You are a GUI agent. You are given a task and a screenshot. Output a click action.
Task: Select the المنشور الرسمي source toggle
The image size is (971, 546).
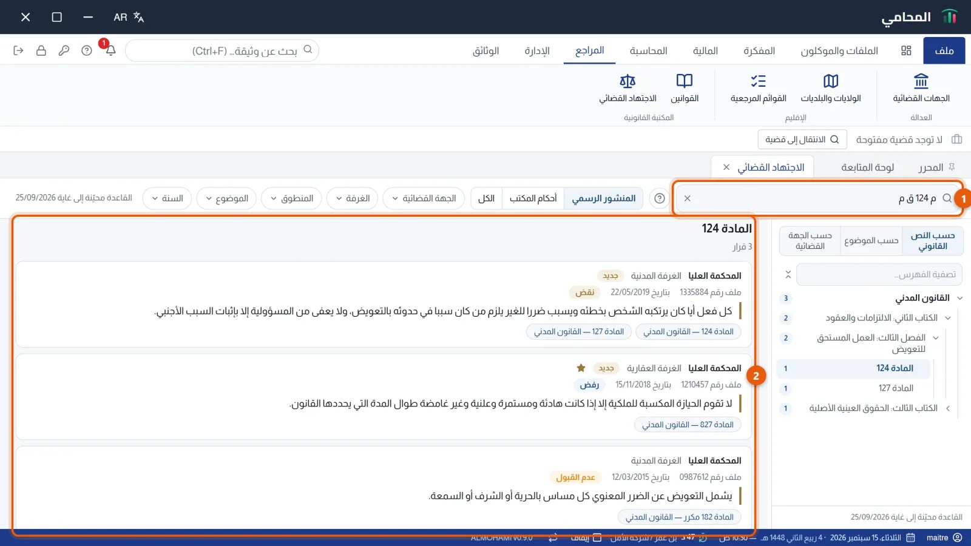point(603,198)
